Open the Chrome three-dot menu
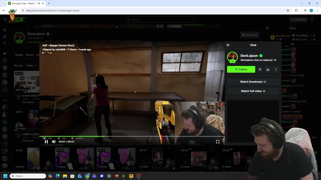The width and height of the screenshot is (321, 180). click(317, 10)
